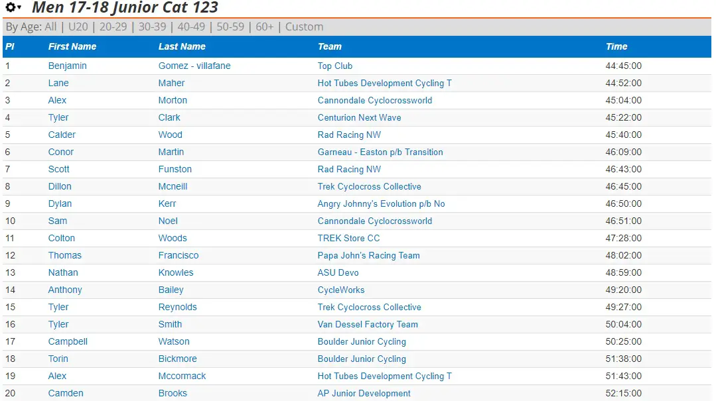Viewport: 716px width, 401px height.
Task: Click last name Mccormack
Action: [x=182, y=376]
